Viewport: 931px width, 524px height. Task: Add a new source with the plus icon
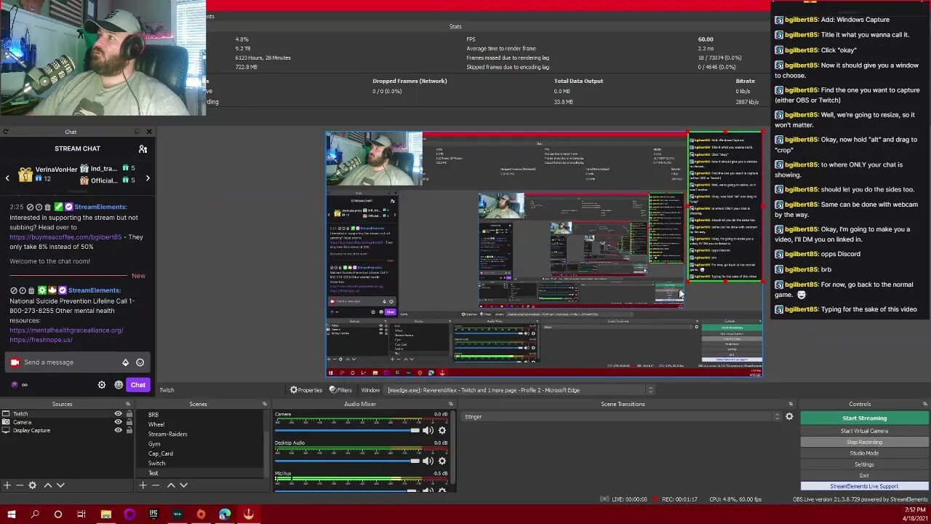click(x=7, y=485)
